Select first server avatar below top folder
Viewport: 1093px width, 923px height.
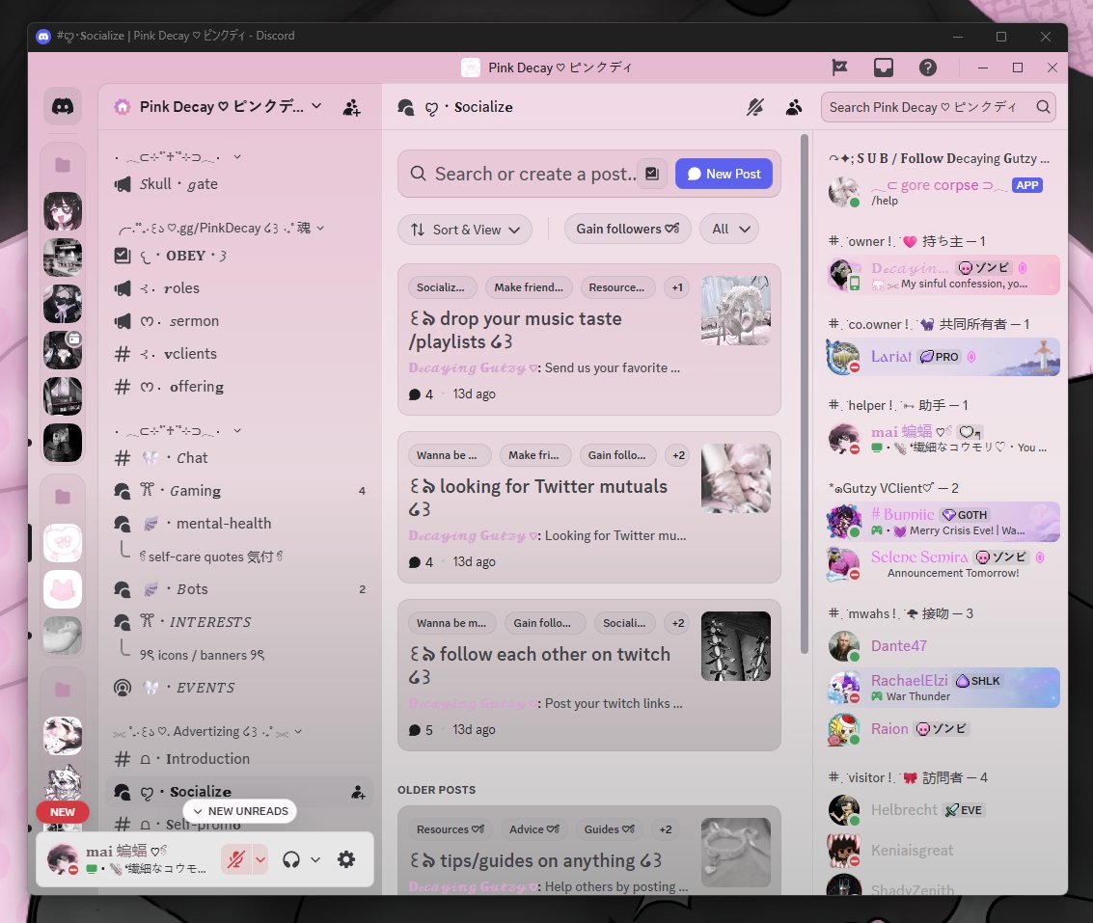pos(63,211)
